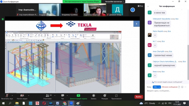Collapse chat panel with header chevron

click(148, 6)
